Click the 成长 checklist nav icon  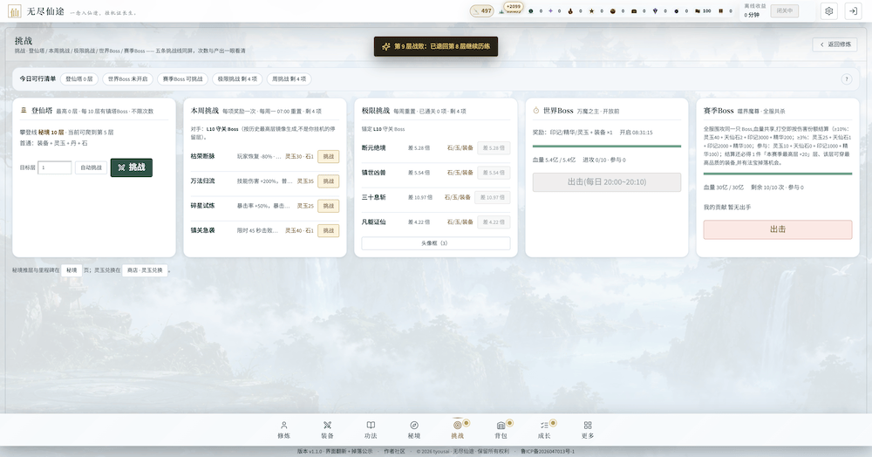544,426
